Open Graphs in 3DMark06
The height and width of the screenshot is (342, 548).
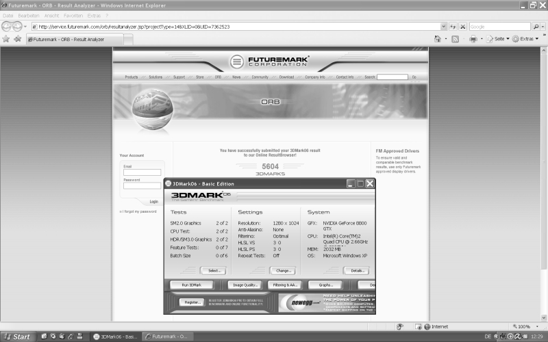click(325, 285)
